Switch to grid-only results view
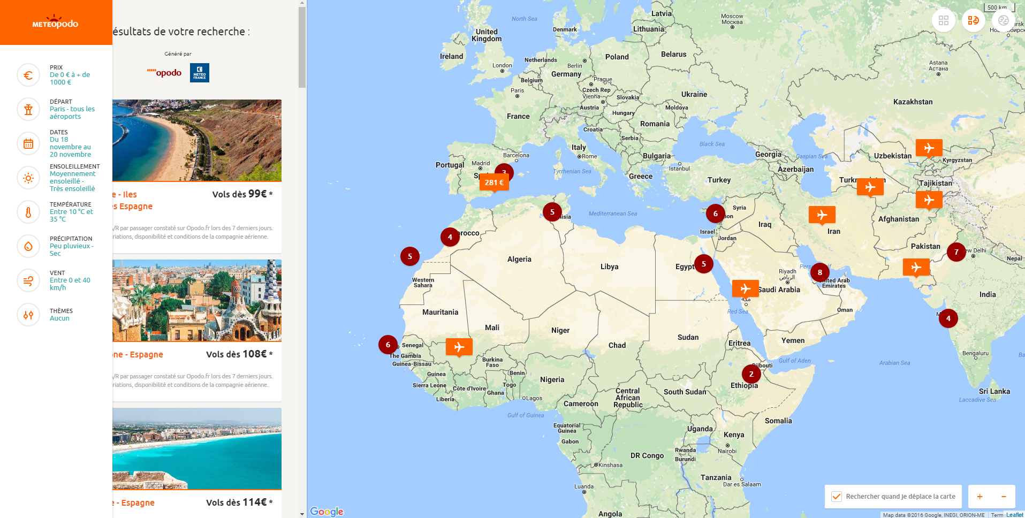 tap(944, 20)
